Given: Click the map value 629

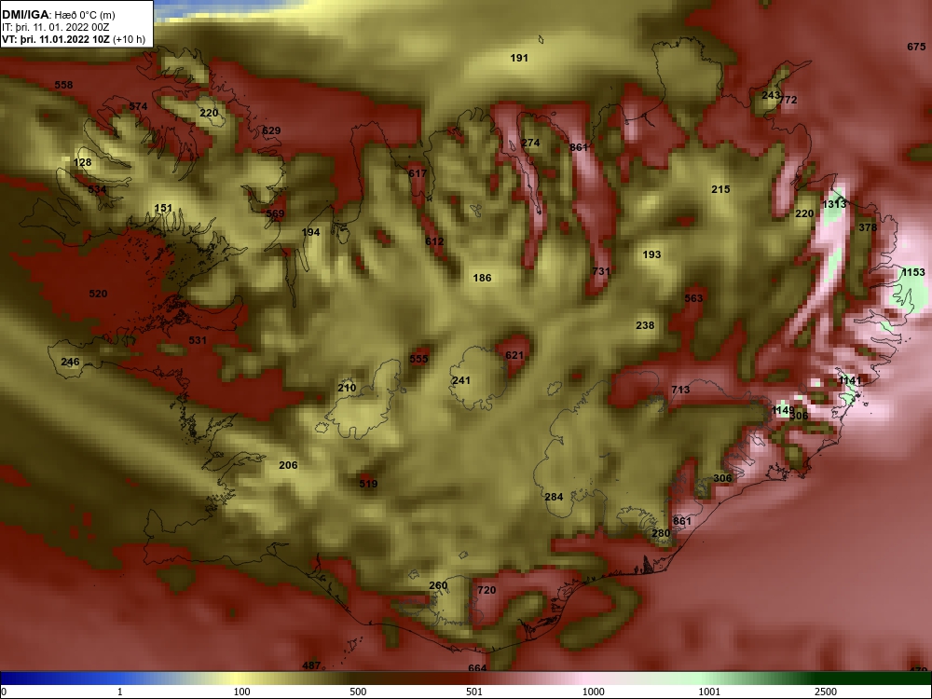Looking at the screenshot, I should coord(271,130).
